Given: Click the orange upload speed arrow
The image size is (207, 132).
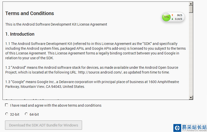Looking at the screenshot, I should click(x=172, y=15).
